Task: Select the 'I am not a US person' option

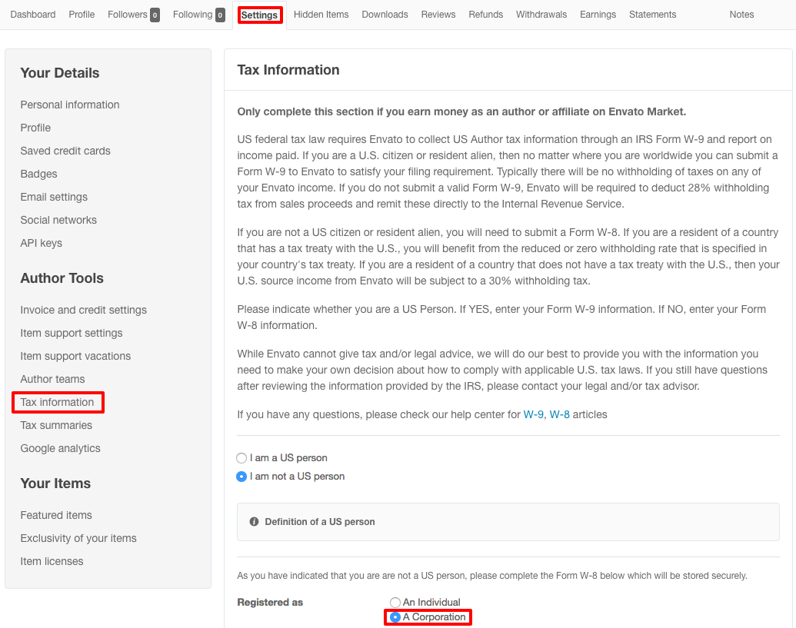Action: [x=242, y=477]
